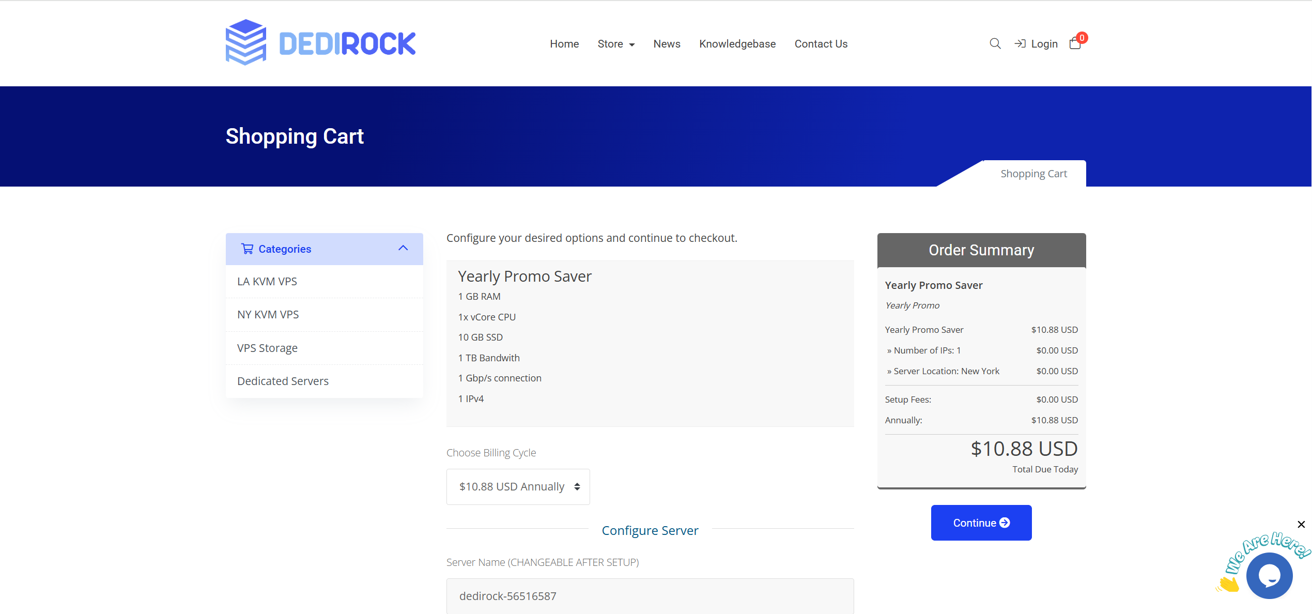Open the live chat bubble
This screenshot has width=1312, height=614.
[1269, 575]
